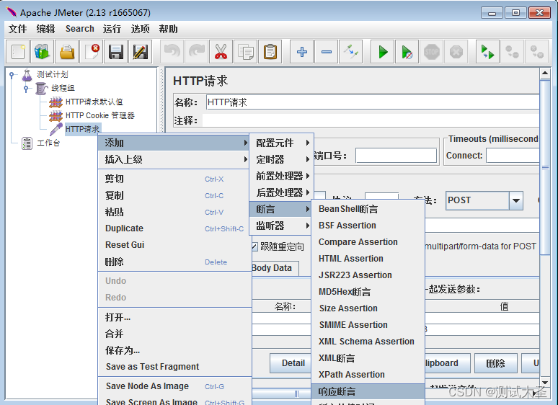Expand the 监听器 submenu

pyautogui.click(x=281, y=226)
